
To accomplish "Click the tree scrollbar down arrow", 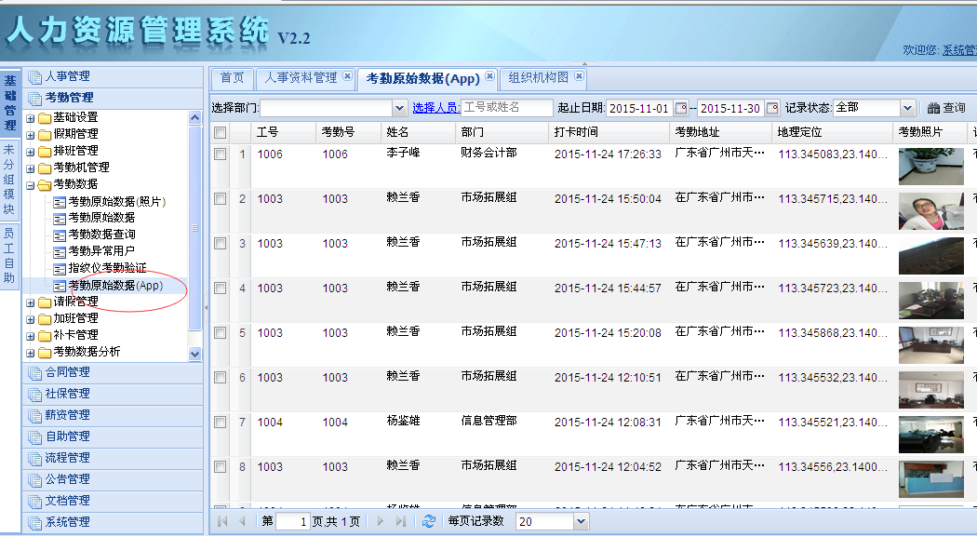I will coord(195,354).
